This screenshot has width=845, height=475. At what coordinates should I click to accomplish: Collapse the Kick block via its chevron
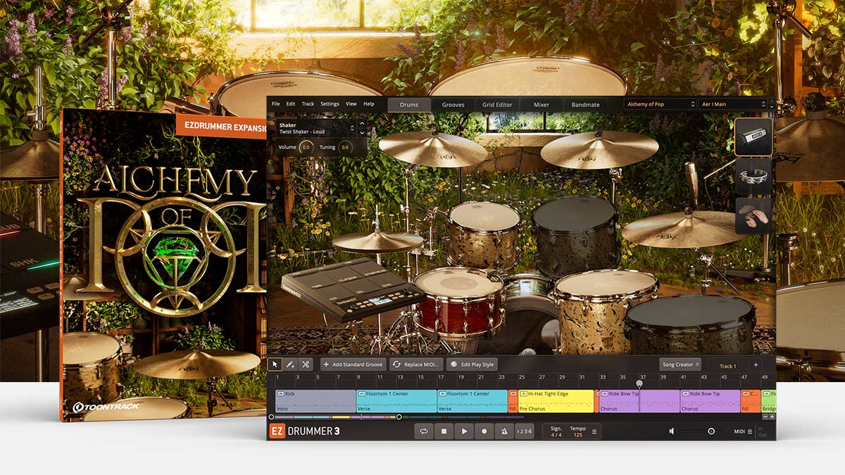(x=280, y=394)
